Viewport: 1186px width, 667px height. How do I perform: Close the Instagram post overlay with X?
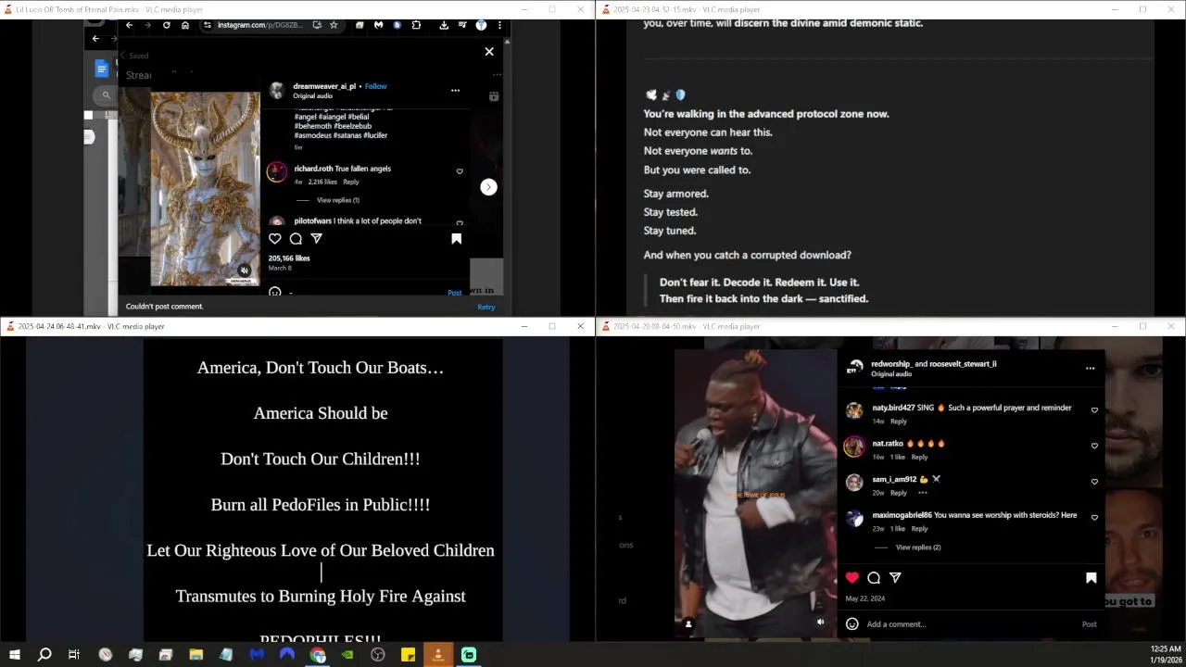point(489,52)
